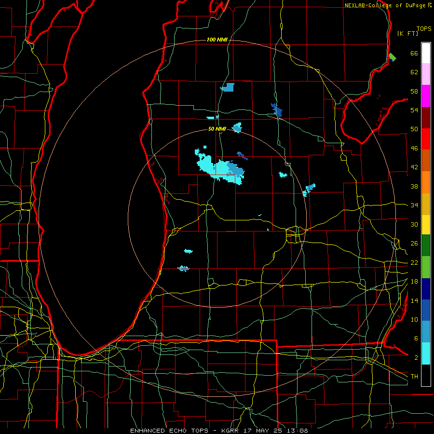Click the legend value "14"
434x434 pixels.
tap(414, 300)
